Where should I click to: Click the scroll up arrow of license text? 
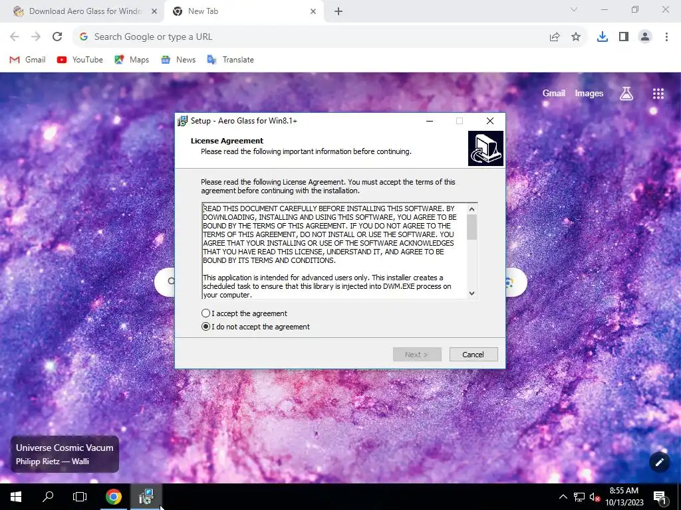[x=472, y=209]
